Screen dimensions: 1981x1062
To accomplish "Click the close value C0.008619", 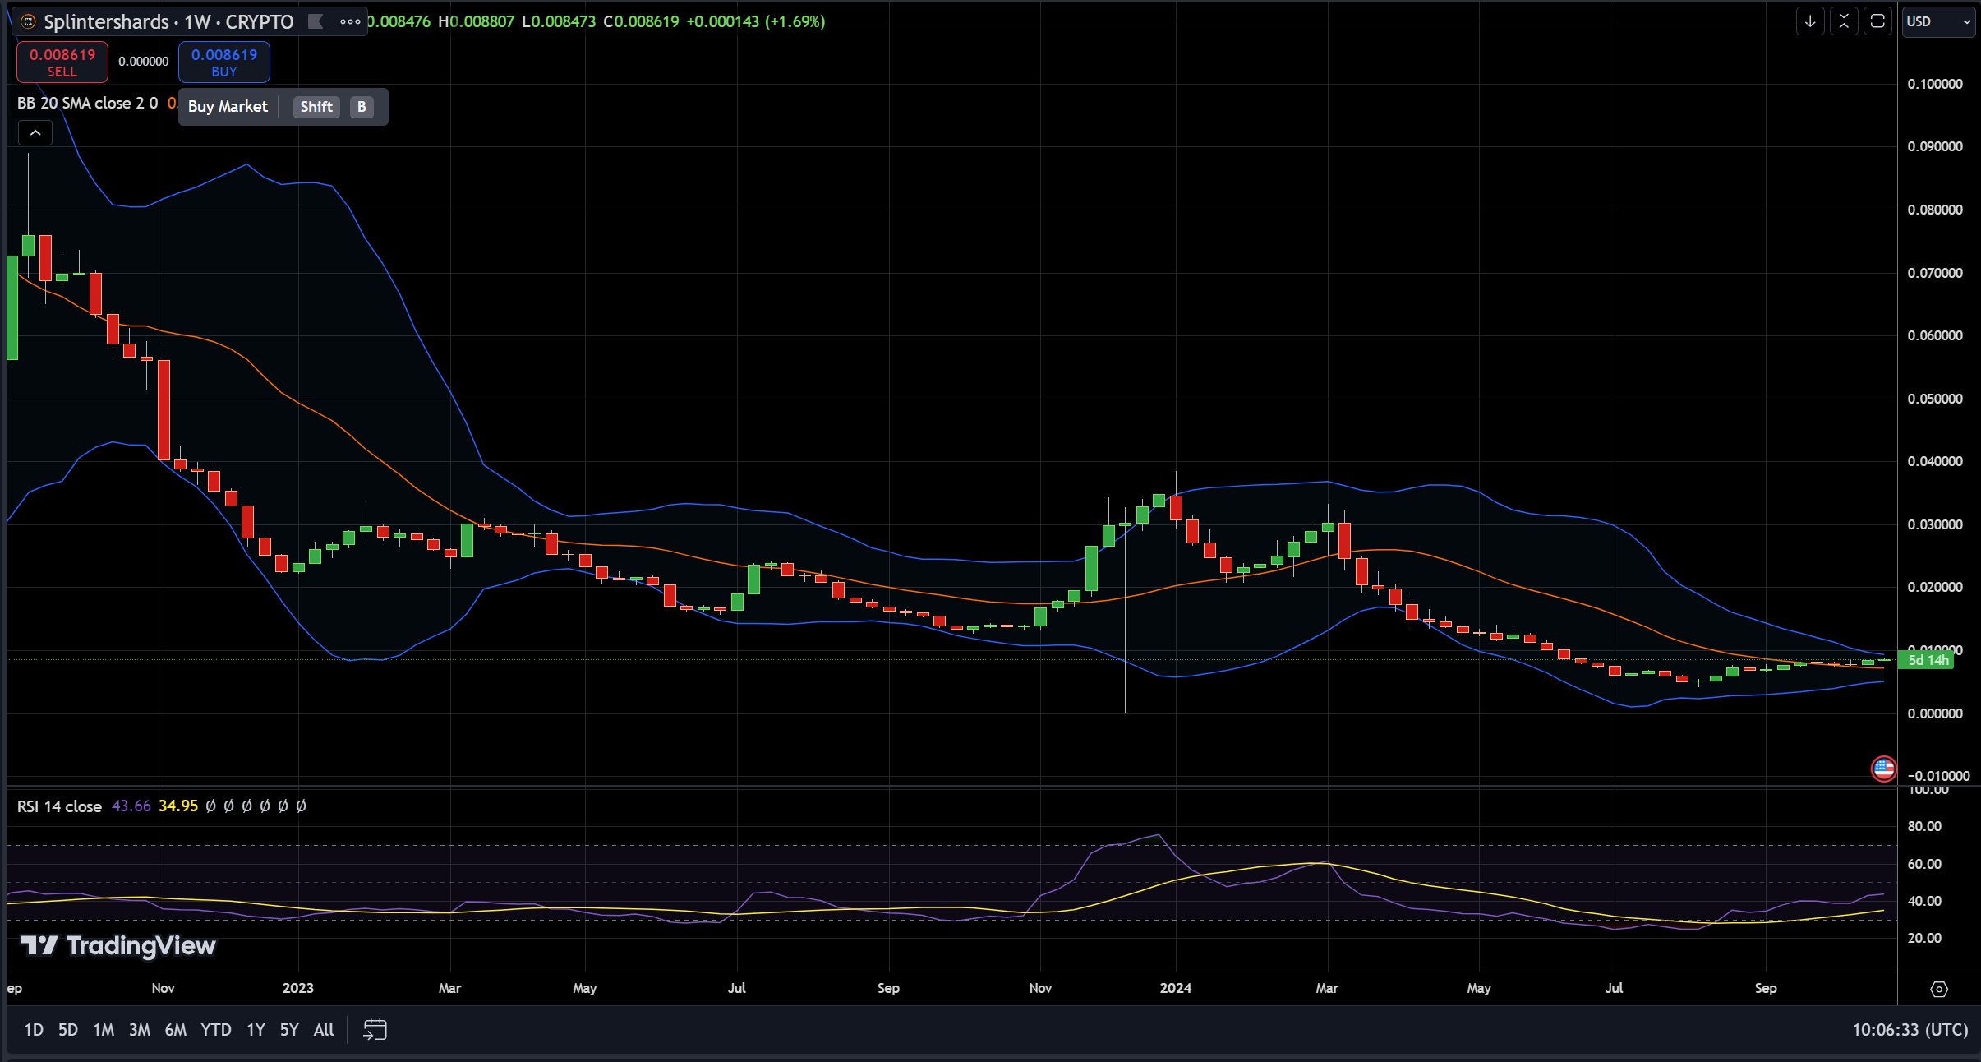I will (642, 22).
